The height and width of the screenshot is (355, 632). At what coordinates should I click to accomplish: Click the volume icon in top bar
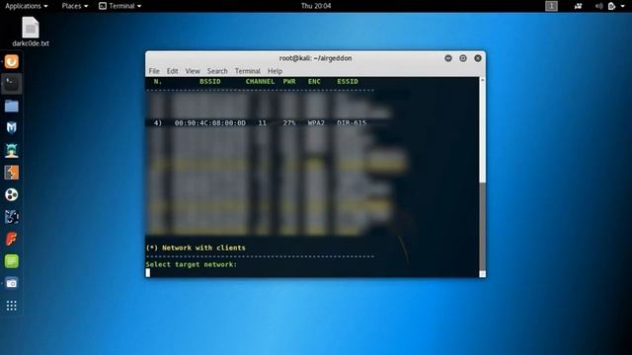599,6
